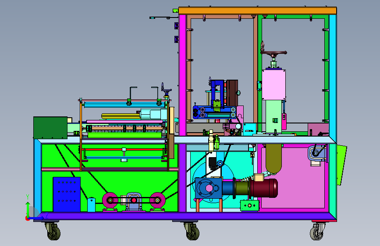380x246 pixels.
Task: Select the light pink housing under the handwheel
Action: [274, 85]
